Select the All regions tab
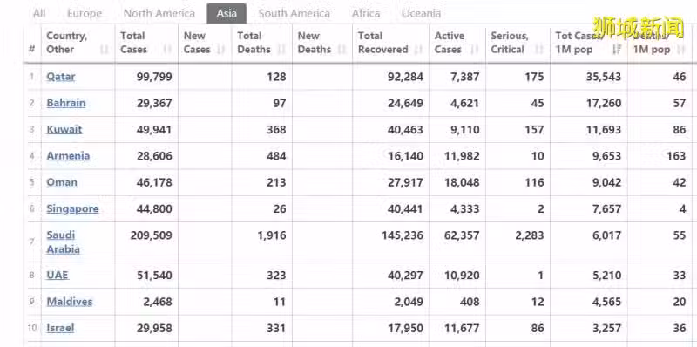 tap(39, 13)
